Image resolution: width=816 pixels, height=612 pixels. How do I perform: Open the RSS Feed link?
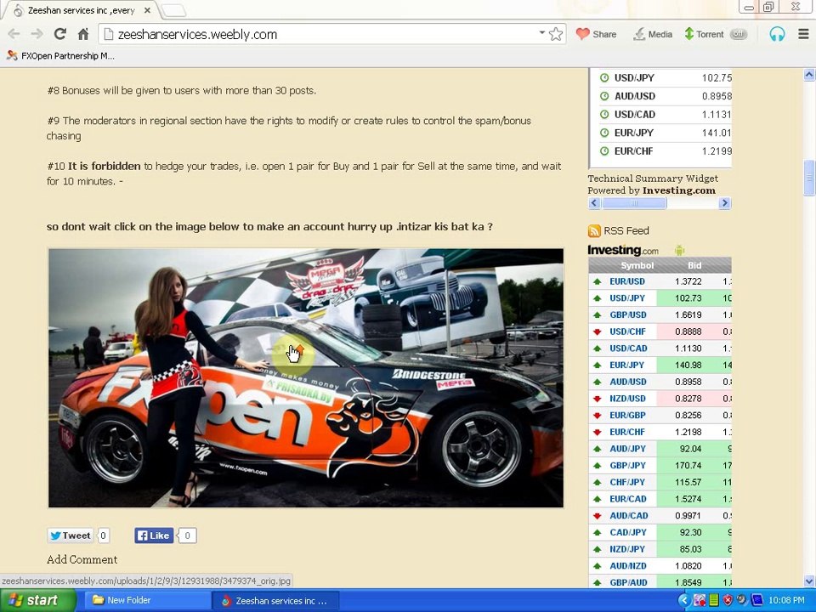[626, 230]
